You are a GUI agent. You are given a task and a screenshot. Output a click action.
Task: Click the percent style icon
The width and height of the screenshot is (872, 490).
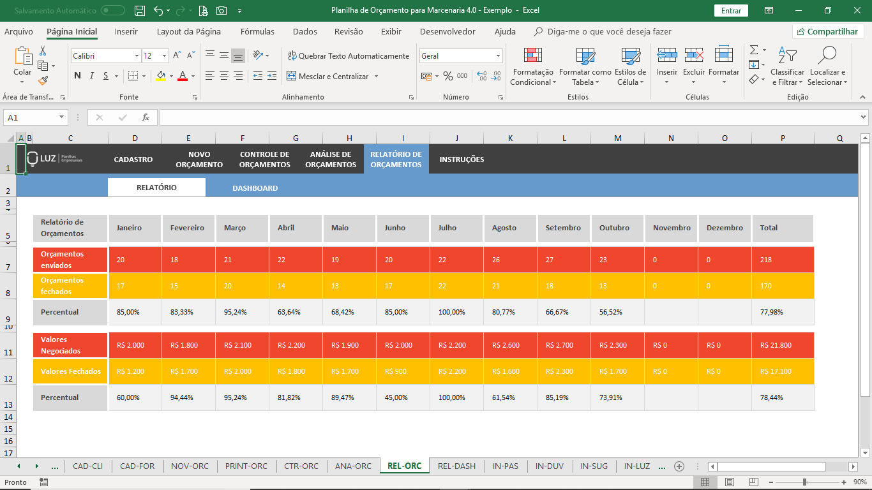point(448,76)
